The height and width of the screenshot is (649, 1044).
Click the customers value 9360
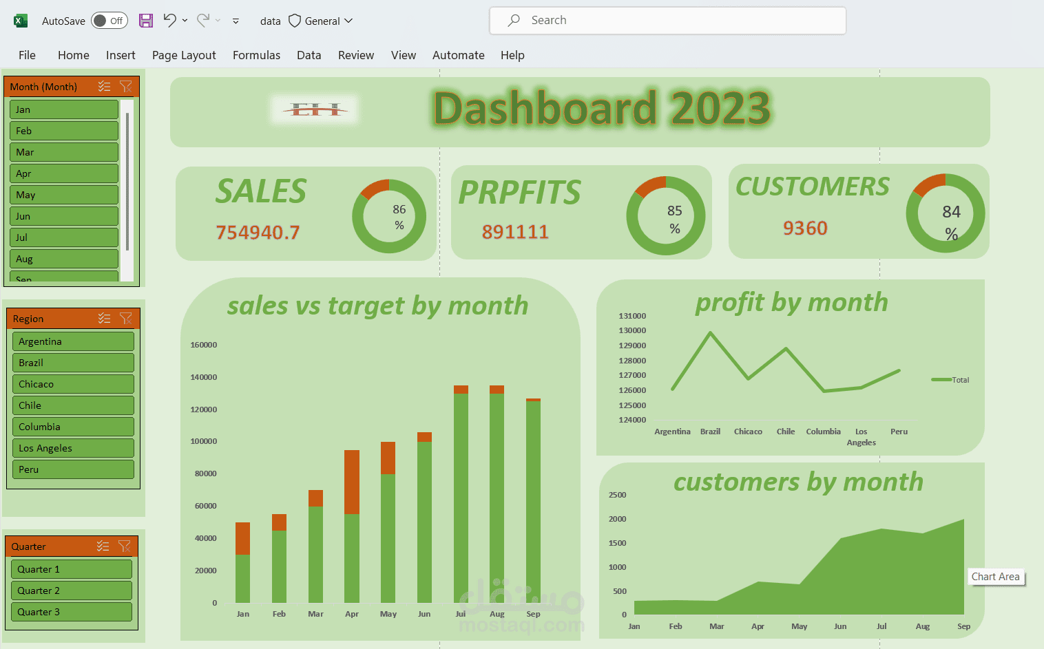click(805, 228)
